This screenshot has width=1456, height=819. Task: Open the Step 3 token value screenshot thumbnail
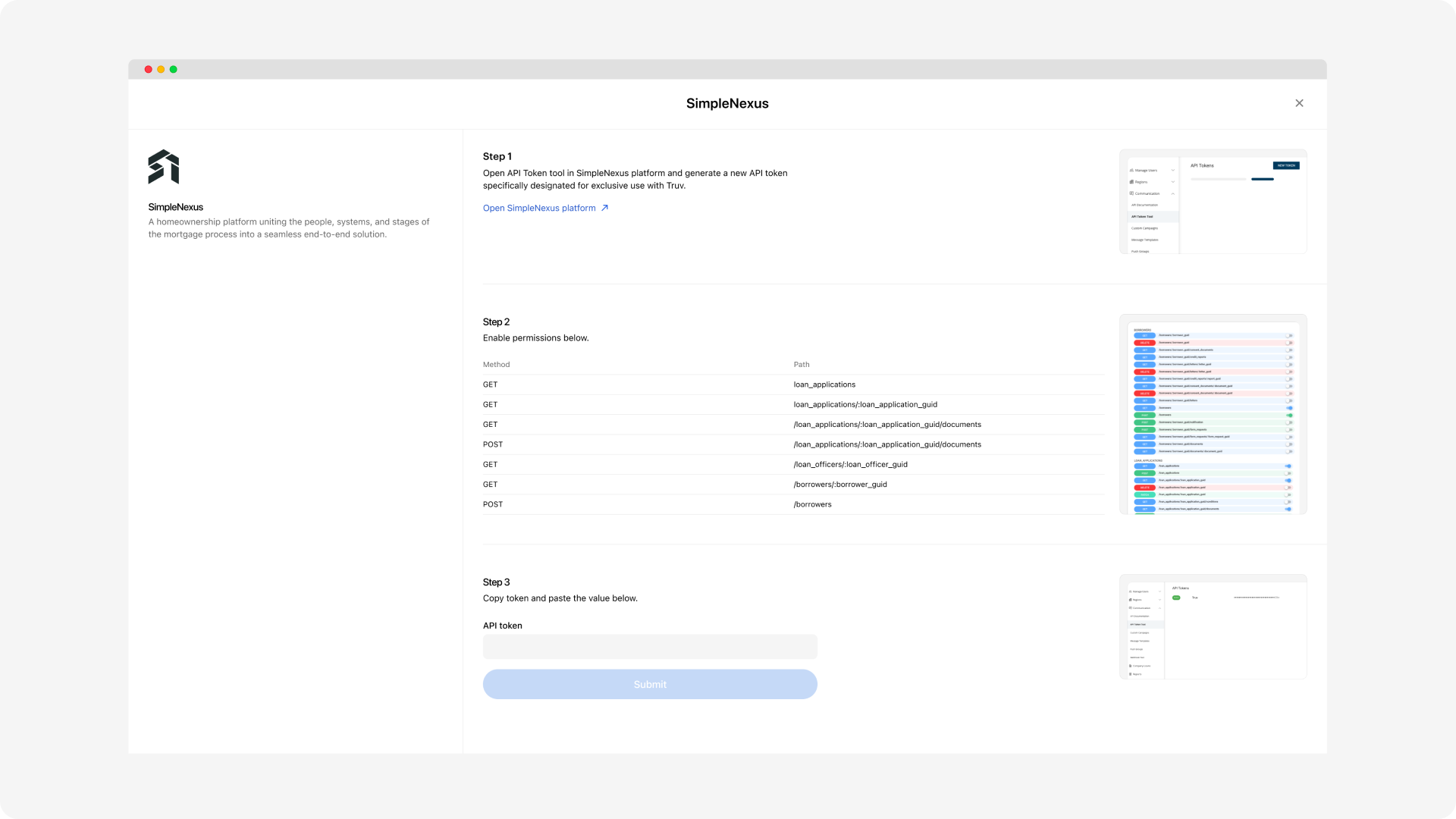[1213, 626]
